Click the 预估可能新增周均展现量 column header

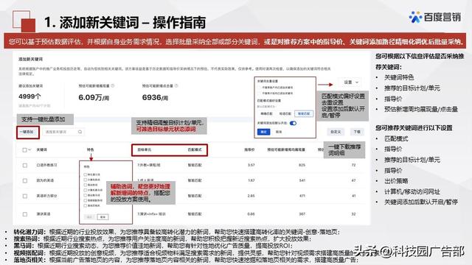click(286, 149)
